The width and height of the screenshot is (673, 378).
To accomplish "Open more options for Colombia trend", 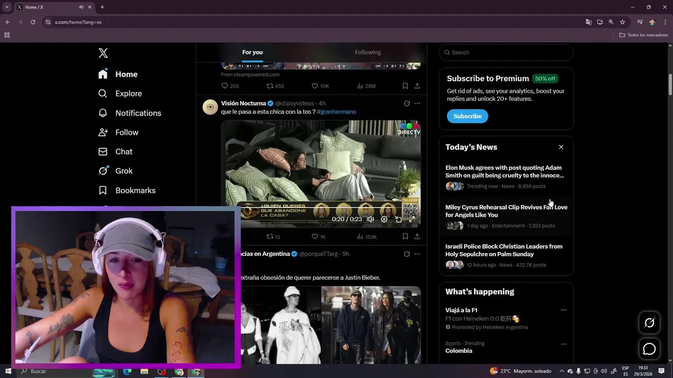I will tap(564, 344).
